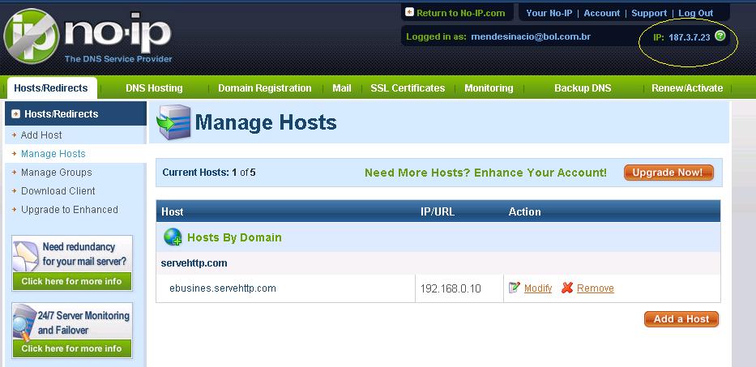
Task: Click the IP address help question icon
Action: 720,36
